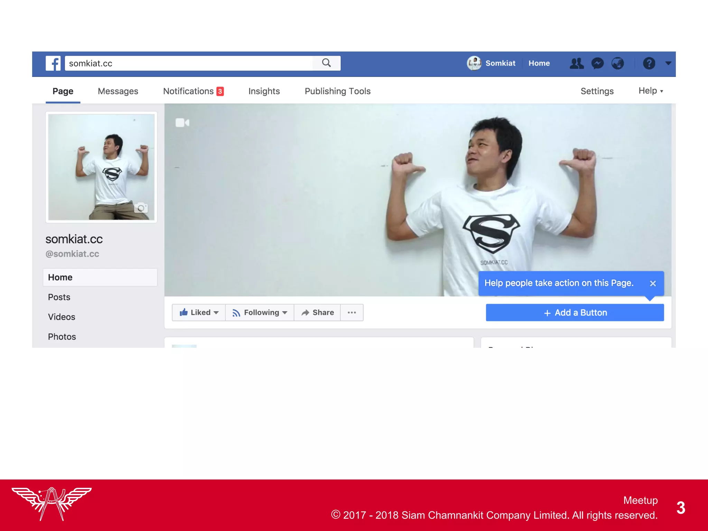
Task: Open the account menu arrow in the top bar
Action: pos(668,63)
